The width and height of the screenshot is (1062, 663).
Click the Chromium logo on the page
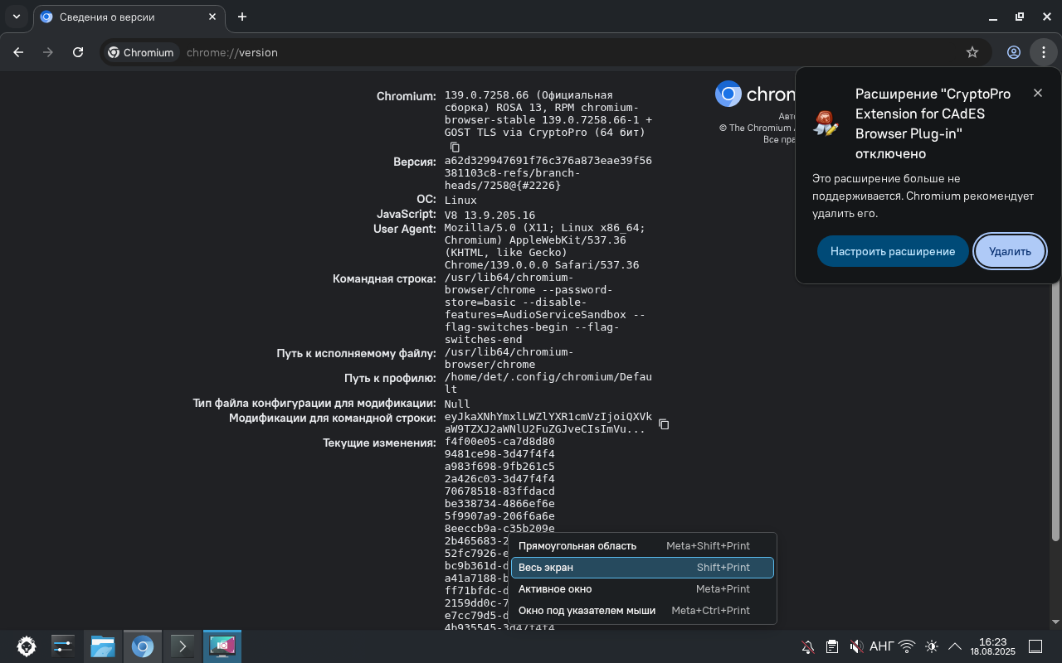(728, 94)
